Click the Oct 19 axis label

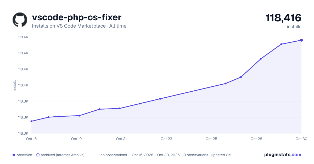pos(76,139)
